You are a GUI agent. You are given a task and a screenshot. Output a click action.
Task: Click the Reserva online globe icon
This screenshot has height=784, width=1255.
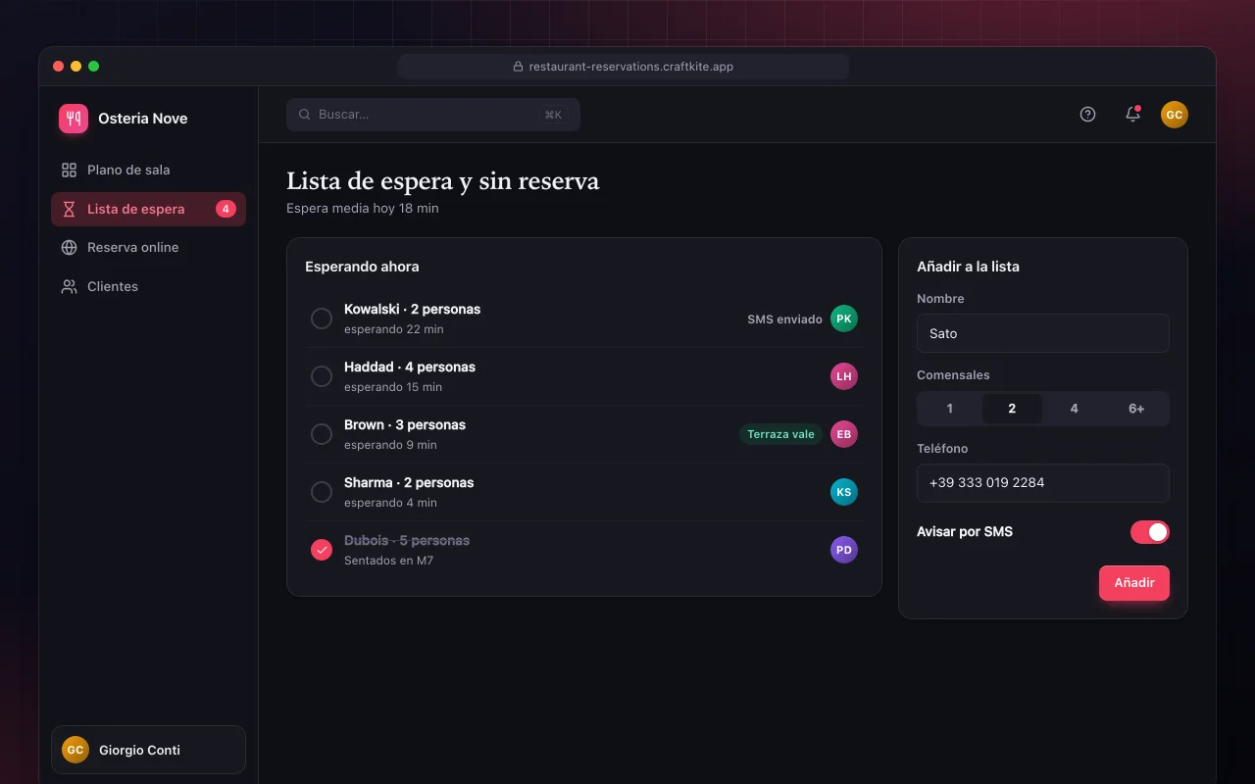pos(69,247)
